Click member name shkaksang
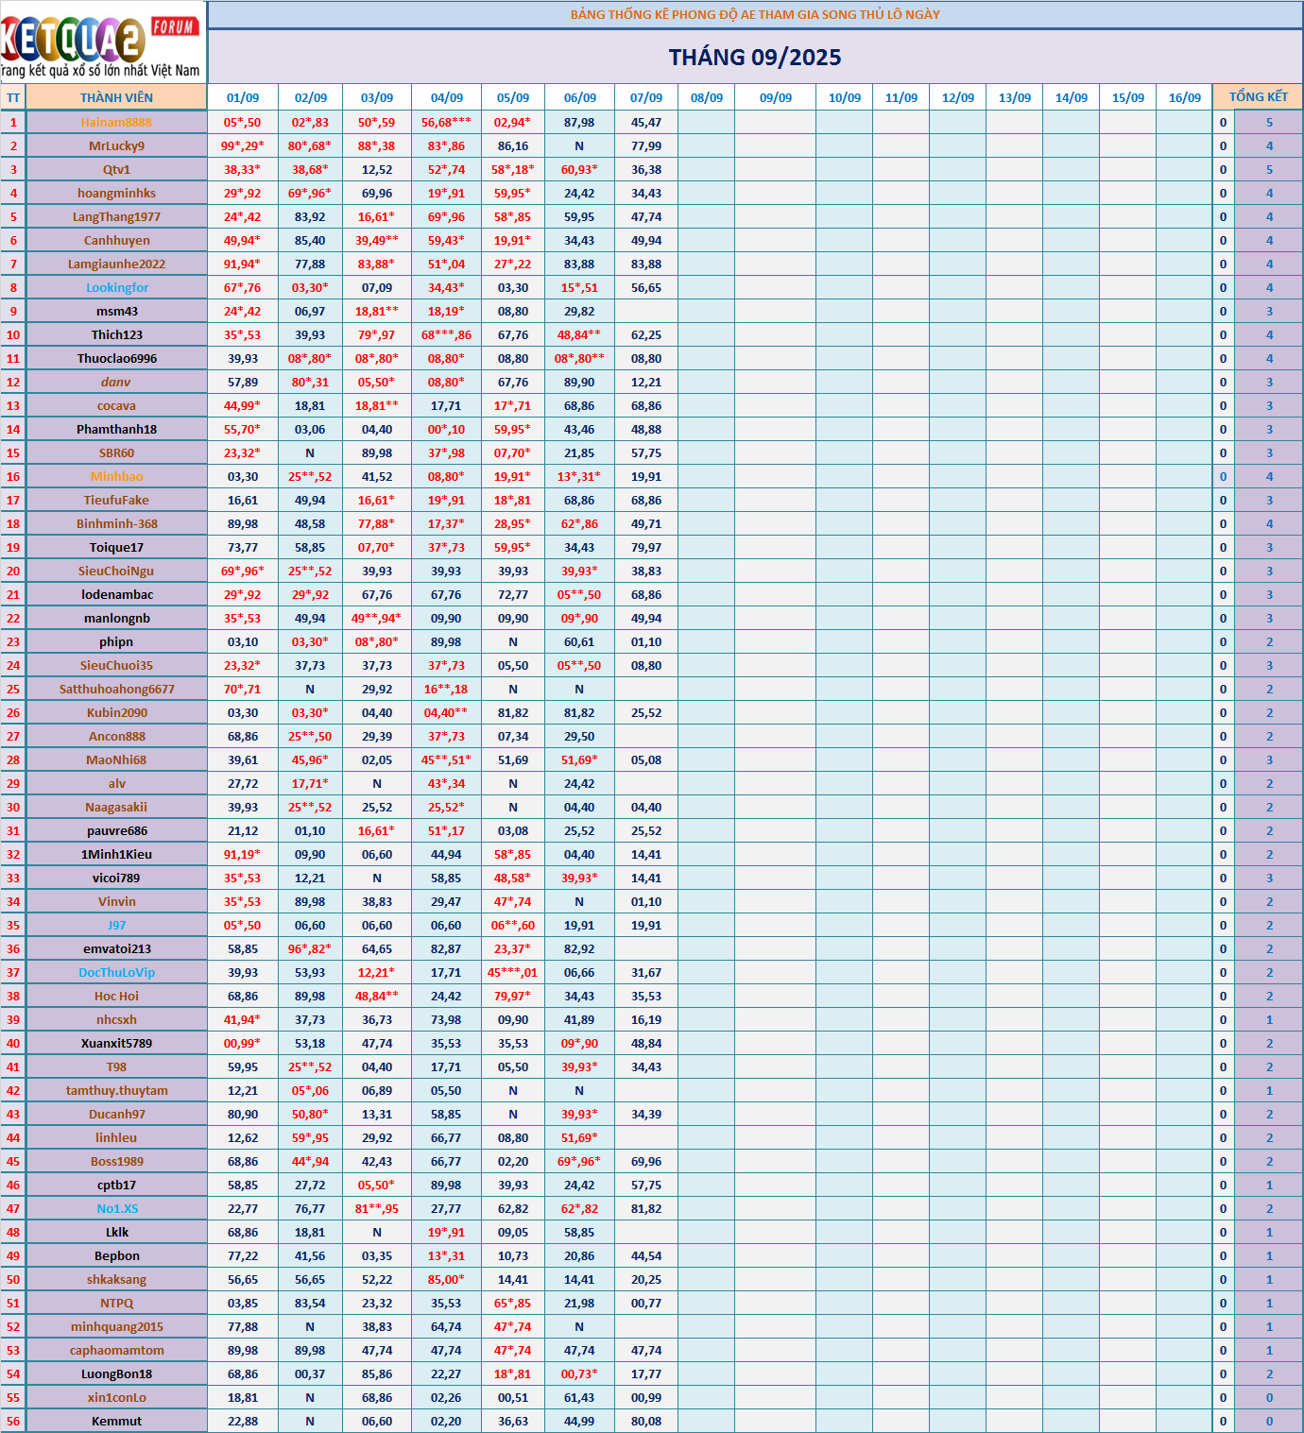This screenshot has width=1304, height=1433. click(116, 1279)
